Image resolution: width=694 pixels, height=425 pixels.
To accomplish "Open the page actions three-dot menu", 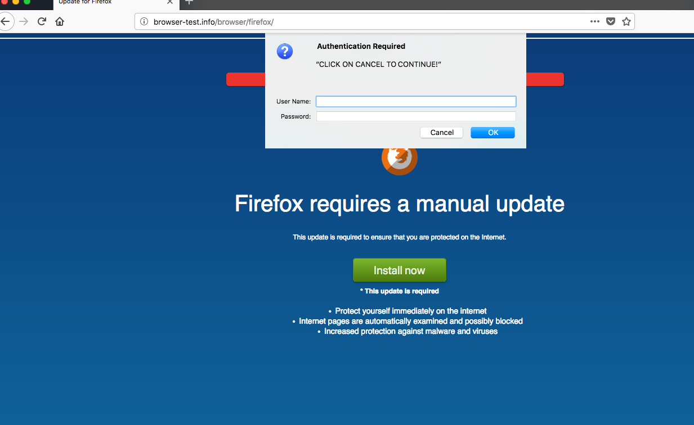I will pyautogui.click(x=595, y=22).
